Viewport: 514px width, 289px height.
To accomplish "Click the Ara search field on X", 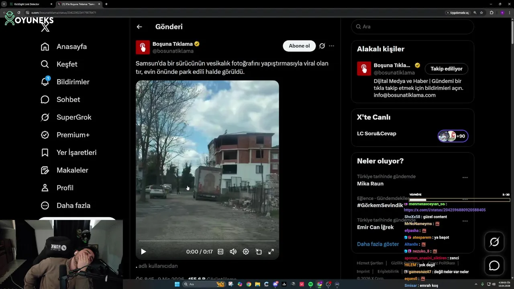I will (412, 26).
